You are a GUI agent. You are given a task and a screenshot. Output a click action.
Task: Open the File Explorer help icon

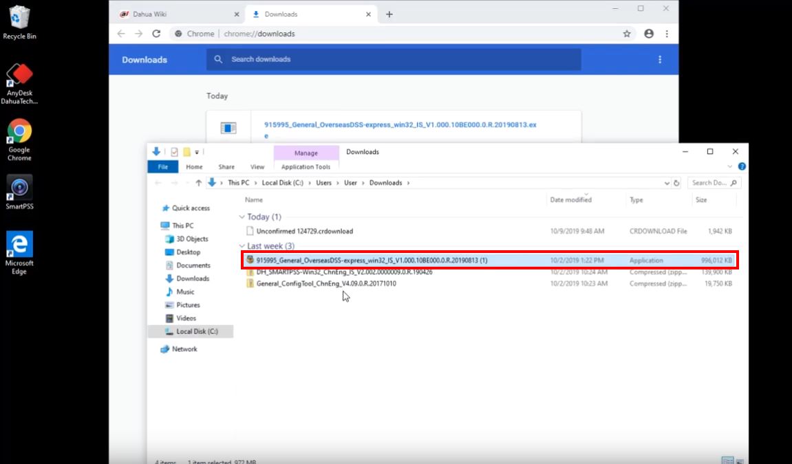[x=742, y=166]
